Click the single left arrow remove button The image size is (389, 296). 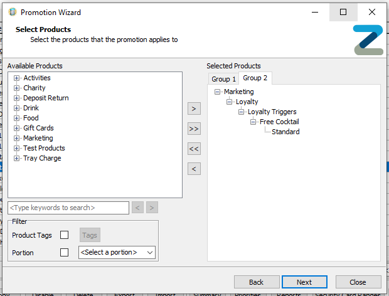click(194, 169)
